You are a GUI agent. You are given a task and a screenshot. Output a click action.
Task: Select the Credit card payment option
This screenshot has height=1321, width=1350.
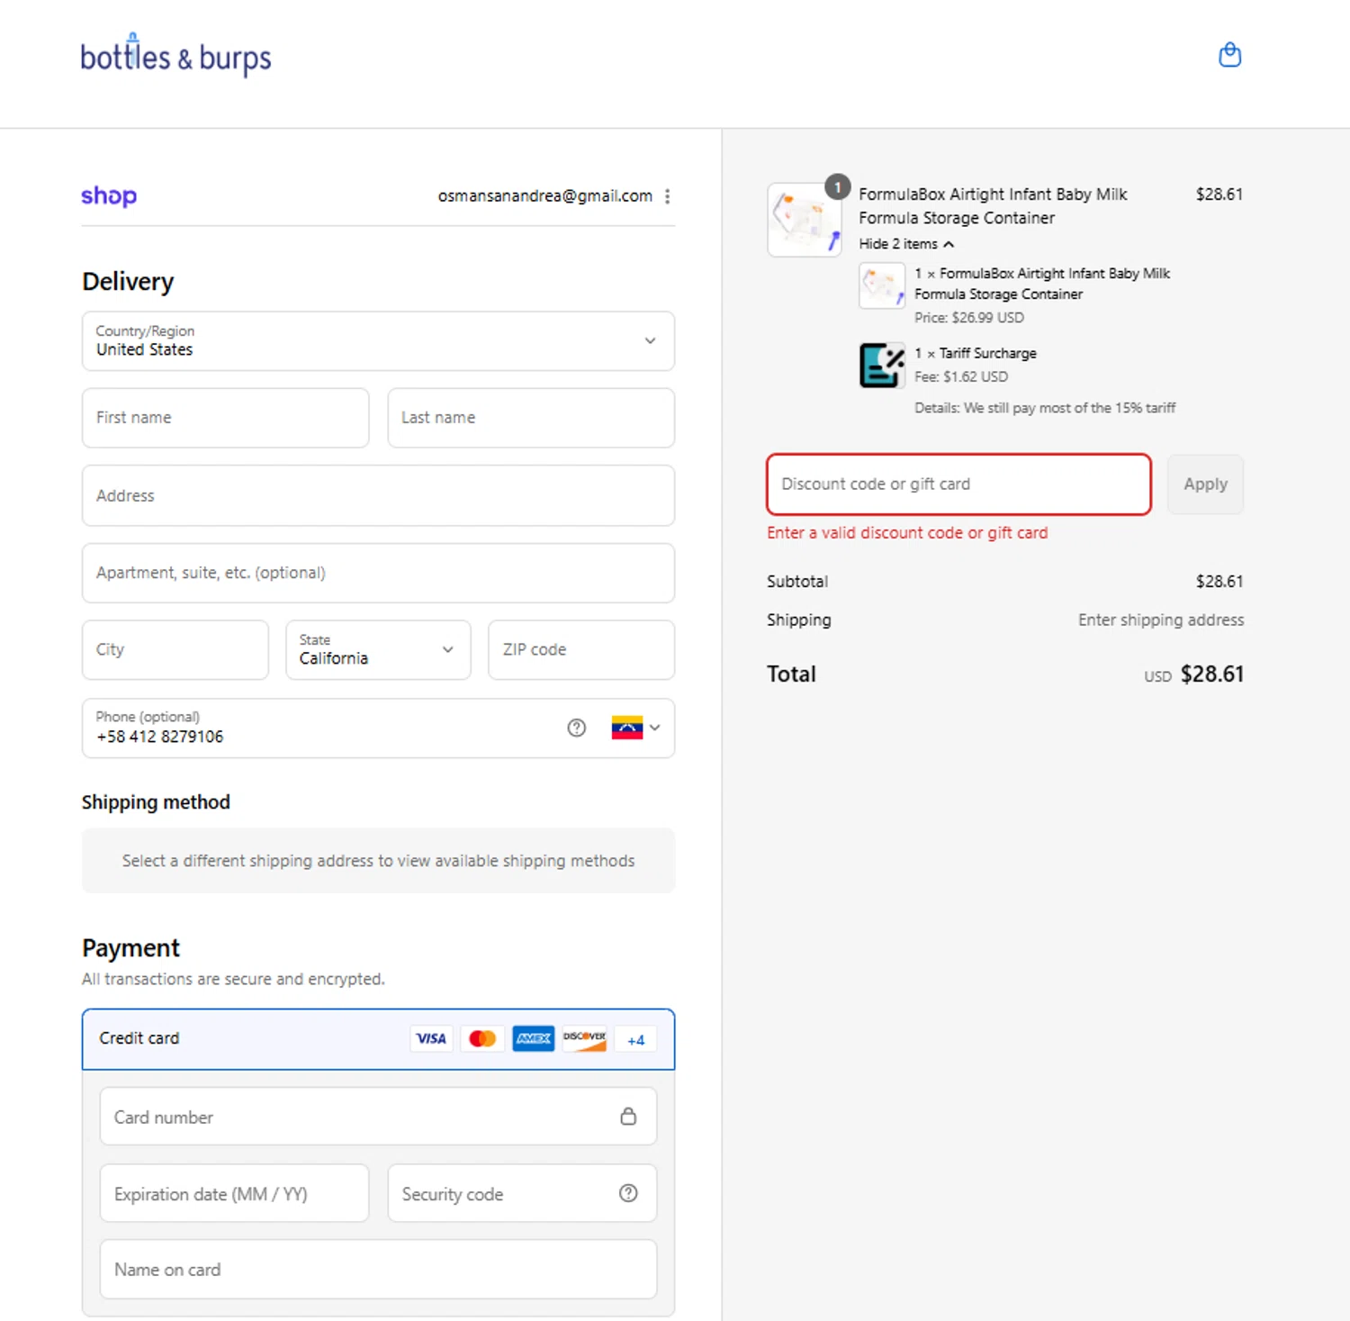click(x=378, y=1039)
